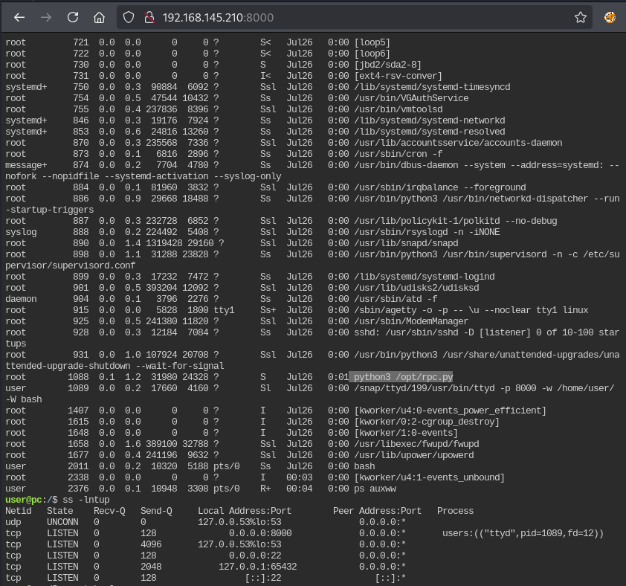Click the Netid column header
This screenshot has height=586, width=626.
click(19, 511)
